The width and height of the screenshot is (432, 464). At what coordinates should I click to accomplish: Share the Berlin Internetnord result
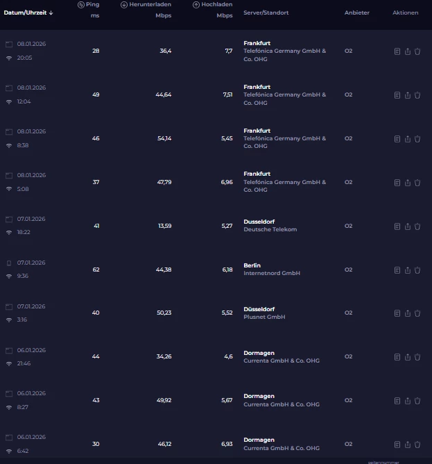pyautogui.click(x=408, y=270)
